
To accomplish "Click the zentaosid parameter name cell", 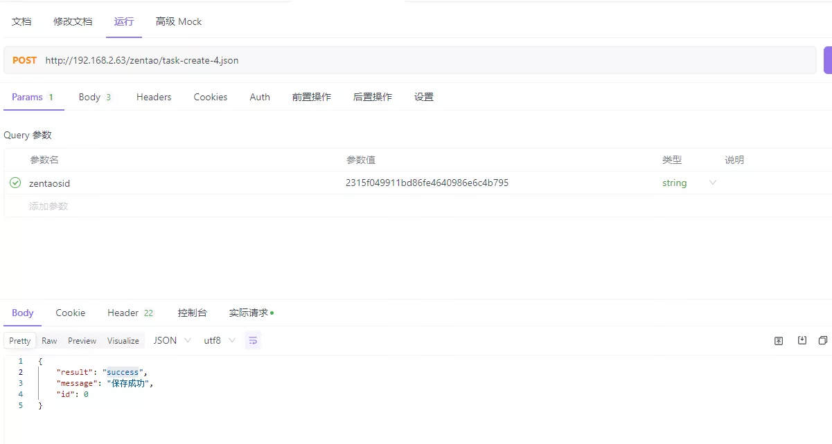I will pyautogui.click(x=49, y=183).
